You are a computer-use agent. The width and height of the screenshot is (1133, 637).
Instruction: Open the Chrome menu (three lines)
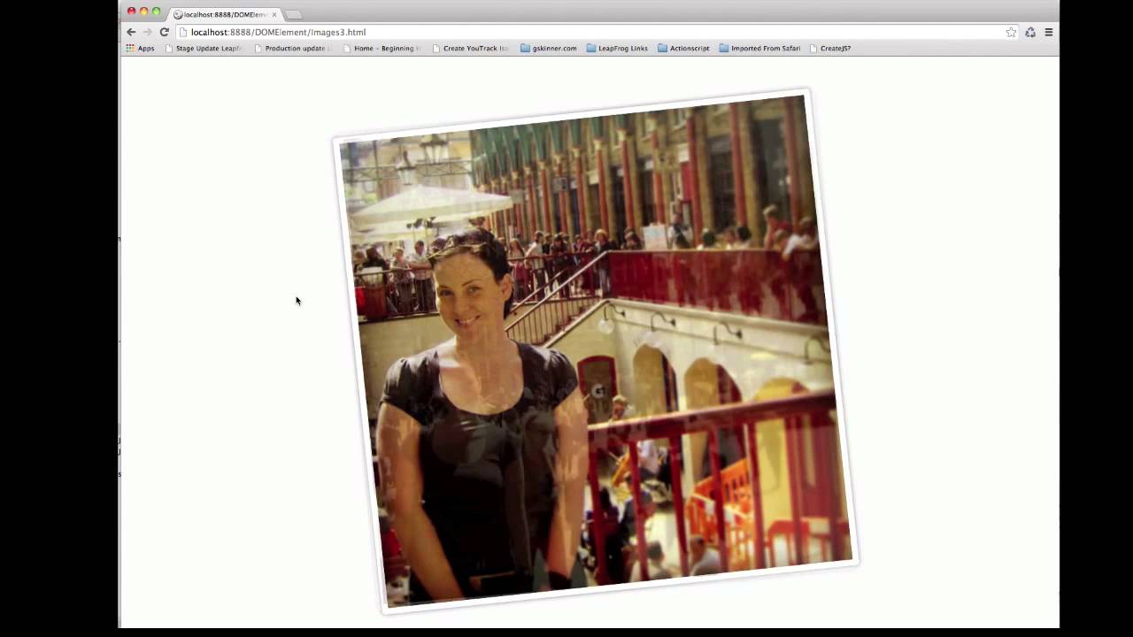[1049, 32]
